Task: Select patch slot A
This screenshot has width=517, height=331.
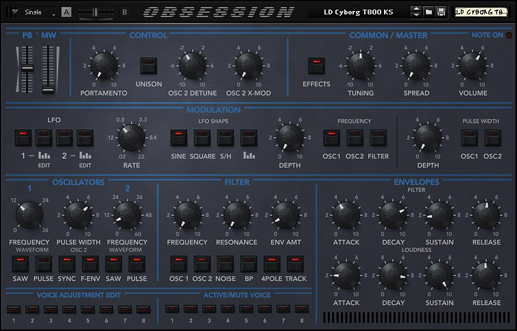Action: (x=67, y=12)
